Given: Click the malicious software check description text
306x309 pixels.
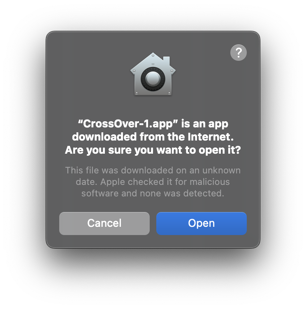Looking at the screenshot, I should tap(153, 182).
